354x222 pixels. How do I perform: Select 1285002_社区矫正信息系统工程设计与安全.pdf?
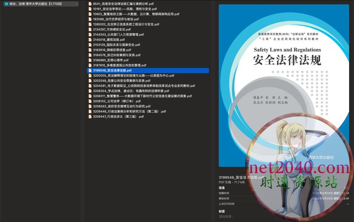[x=126, y=24]
